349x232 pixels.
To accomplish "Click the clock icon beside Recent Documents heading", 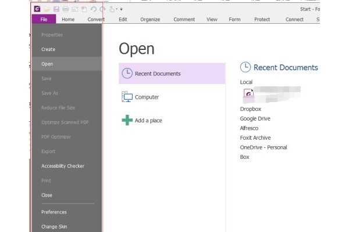I will [245, 67].
